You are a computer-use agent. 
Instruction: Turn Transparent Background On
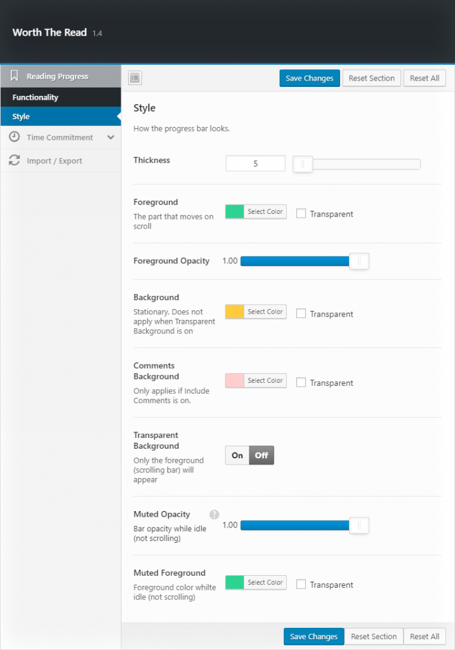237,455
